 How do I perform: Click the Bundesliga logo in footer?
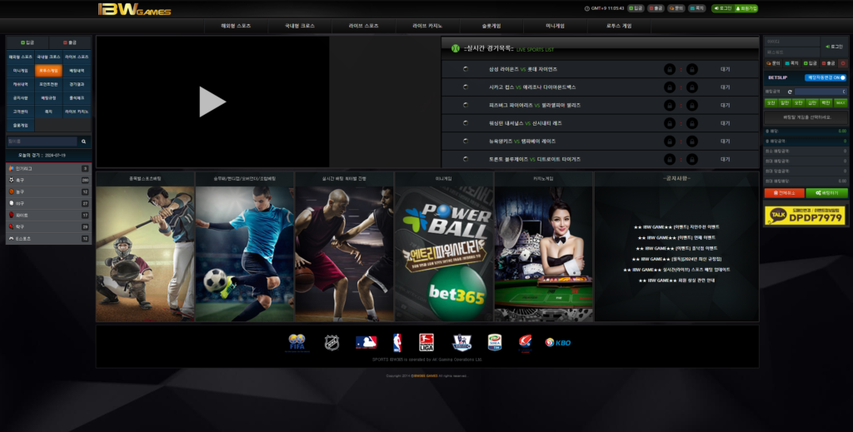(426, 341)
